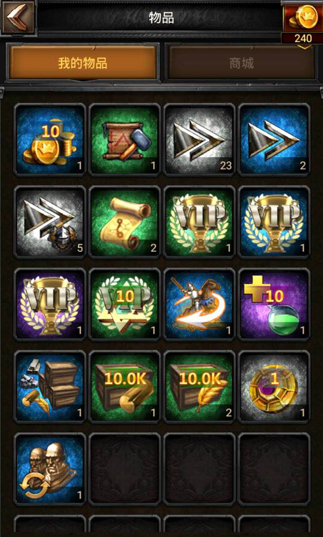Switch to the 商城 tab

(241, 63)
